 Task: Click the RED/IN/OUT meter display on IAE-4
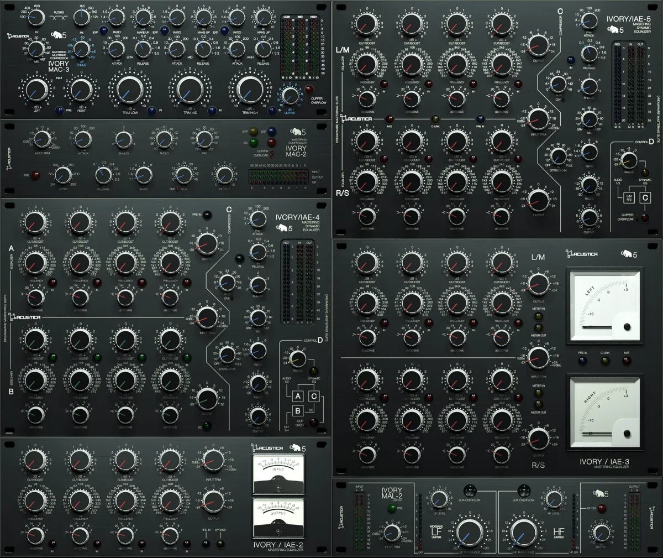[x=297, y=282]
